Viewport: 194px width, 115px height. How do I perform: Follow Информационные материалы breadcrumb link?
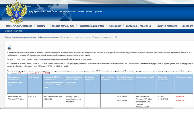pos(48,37)
